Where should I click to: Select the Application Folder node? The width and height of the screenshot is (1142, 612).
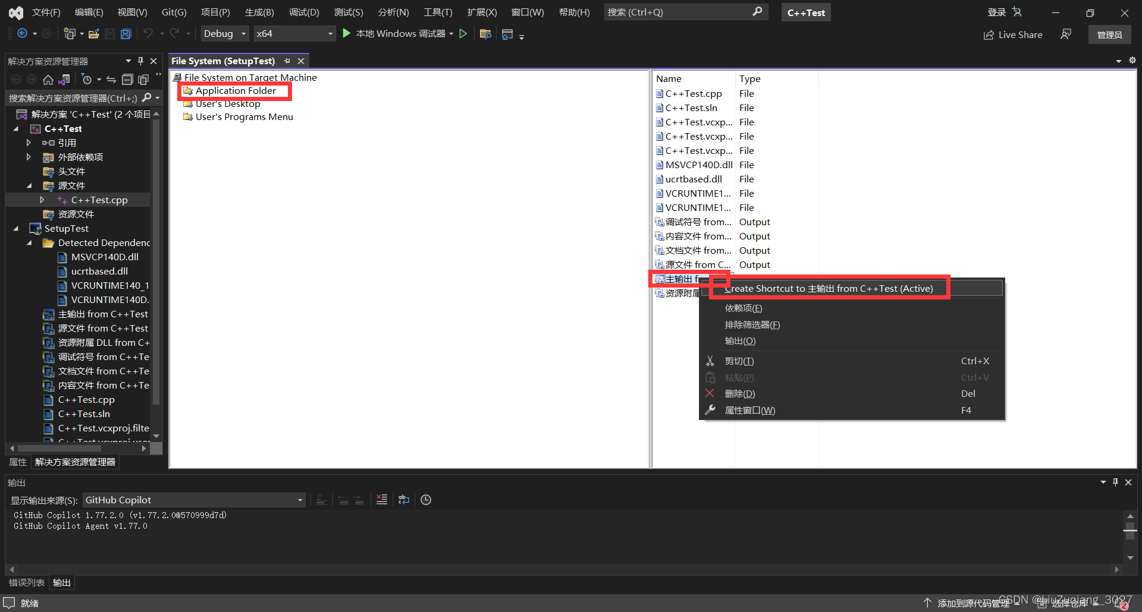pyautogui.click(x=236, y=90)
